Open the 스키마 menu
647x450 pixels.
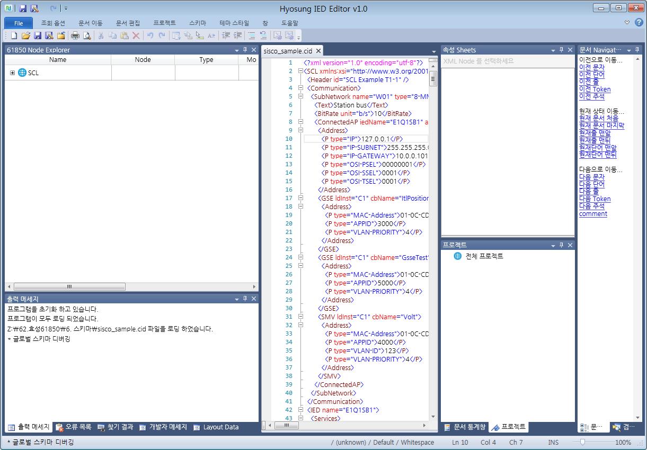point(198,23)
